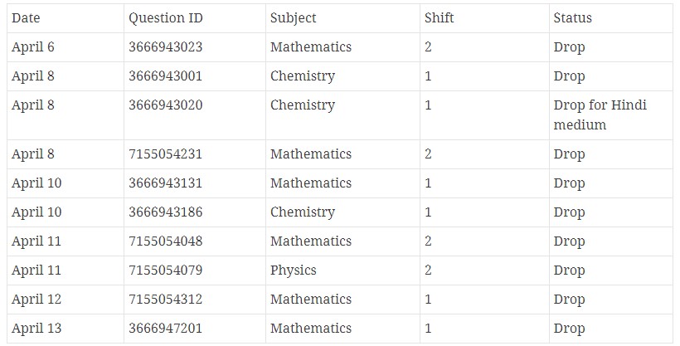The height and width of the screenshot is (346, 680).
Task: Select Question ID 7155054079
Action: pyautogui.click(x=165, y=270)
